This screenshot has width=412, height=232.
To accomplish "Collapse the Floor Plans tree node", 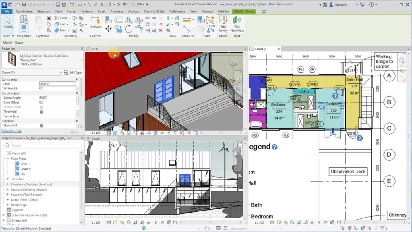I will 7,159.
